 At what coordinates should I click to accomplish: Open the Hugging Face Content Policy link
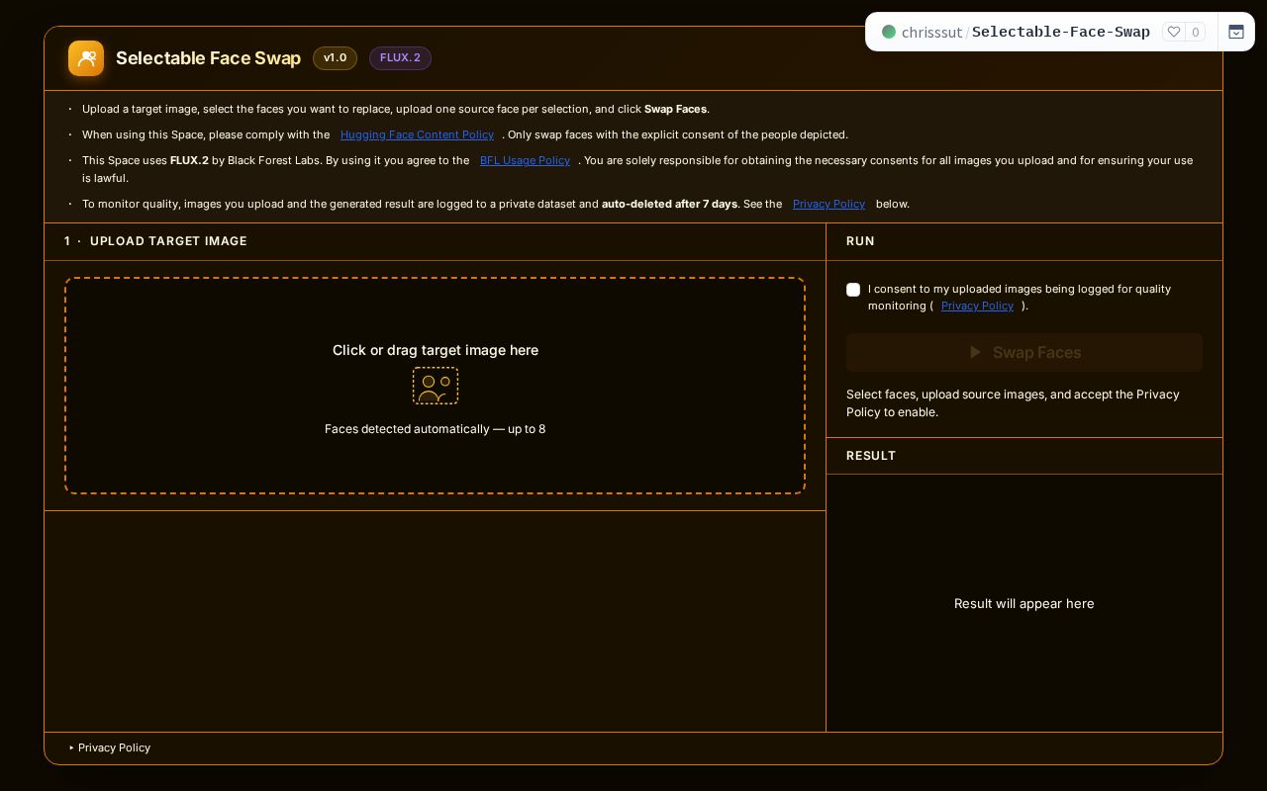(x=417, y=134)
